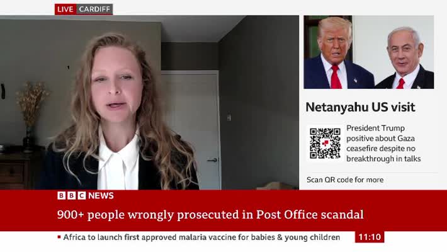Click the C block in BBC logo
This screenshot has height=252, width=447.
pos(82,195)
